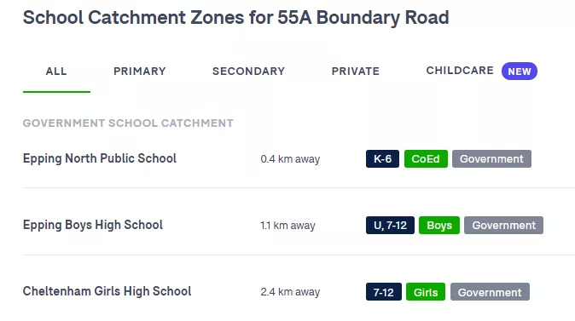Click the K-6 grade badge
The height and width of the screenshot is (321, 575).
pos(382,159)
